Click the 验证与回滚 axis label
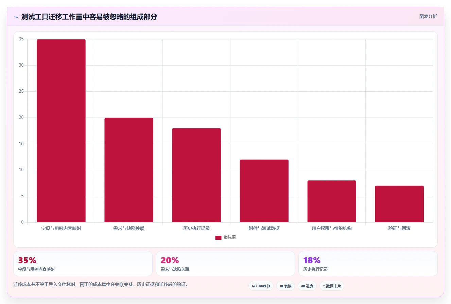The height and width of the screenshot is (304, 451). point(399,229)
